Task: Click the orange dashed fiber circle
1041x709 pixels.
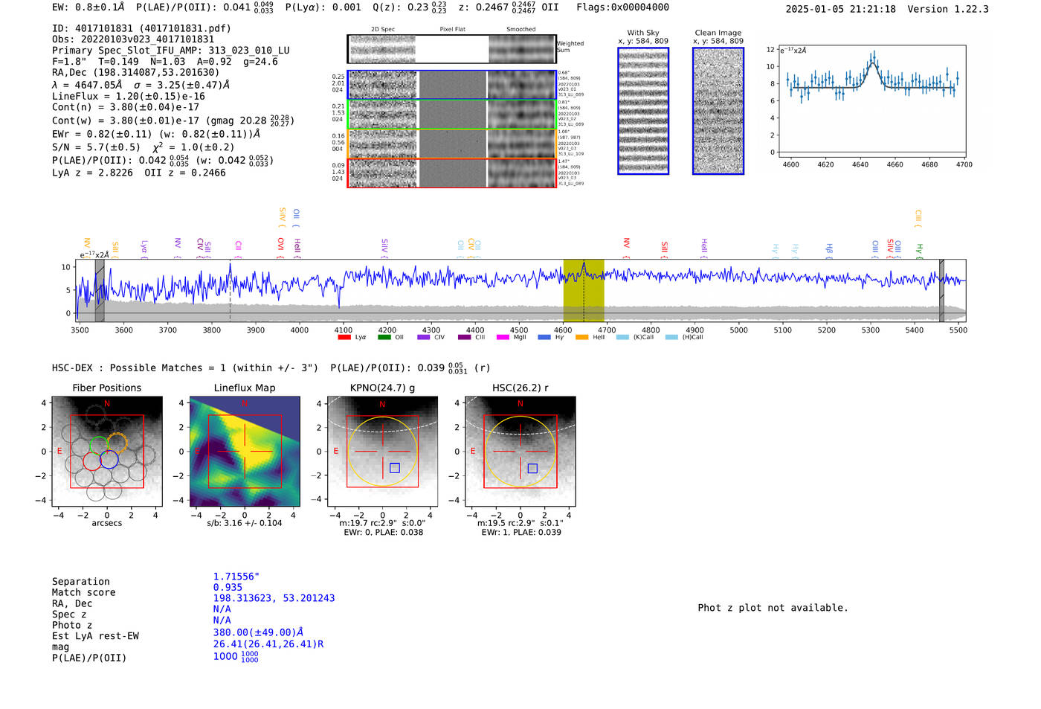Action: [x=117, y=443]
